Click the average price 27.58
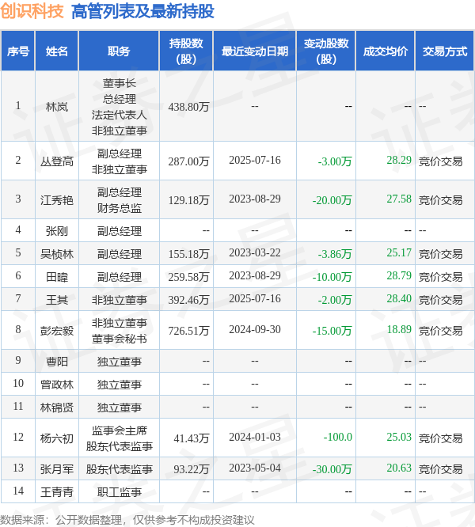475x527 pixels. [x=399, y=199]
